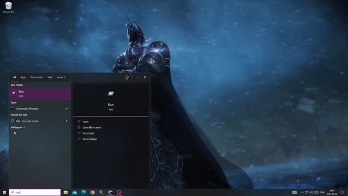
Task: Open the network icon in the system tray
Action: [x=307, y=192]
